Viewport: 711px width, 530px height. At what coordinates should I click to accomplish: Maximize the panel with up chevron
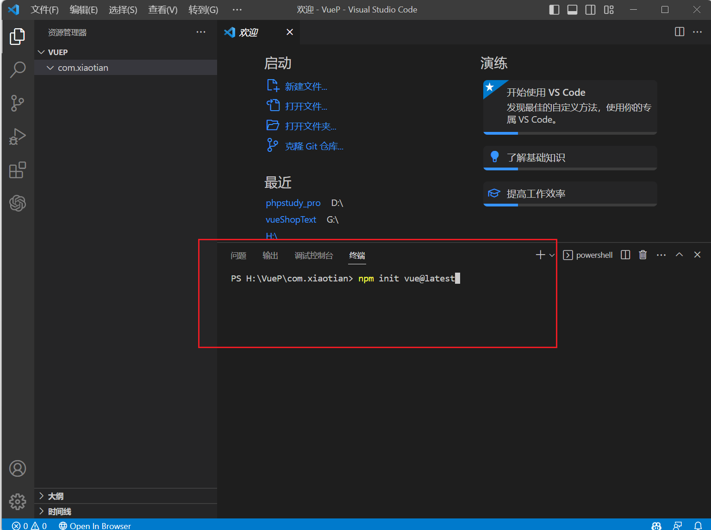point(680,255)
